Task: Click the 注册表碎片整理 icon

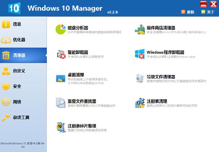Action: [x=61, y=127]
